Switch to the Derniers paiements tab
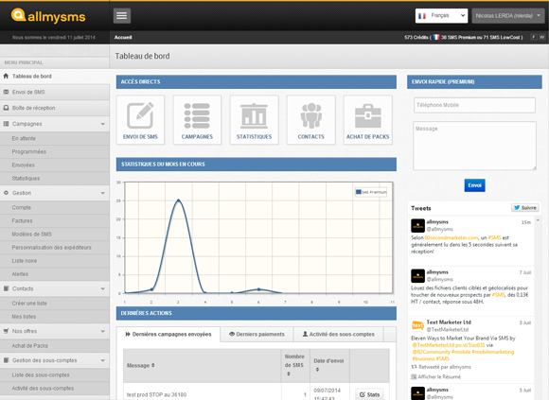549x400 pixels. [x=257, y=334]
